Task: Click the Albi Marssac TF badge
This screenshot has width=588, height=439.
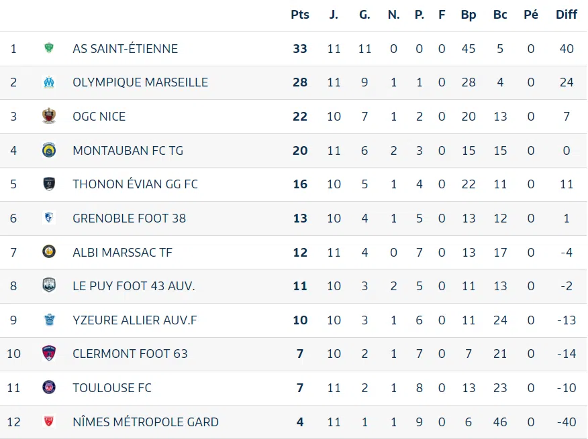Action: pos(49,252)
